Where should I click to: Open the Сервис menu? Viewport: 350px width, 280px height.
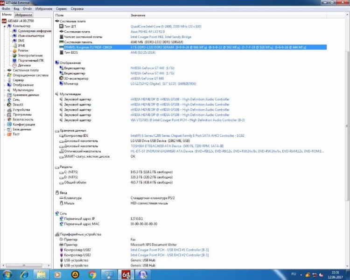click(x=61, y=8)
